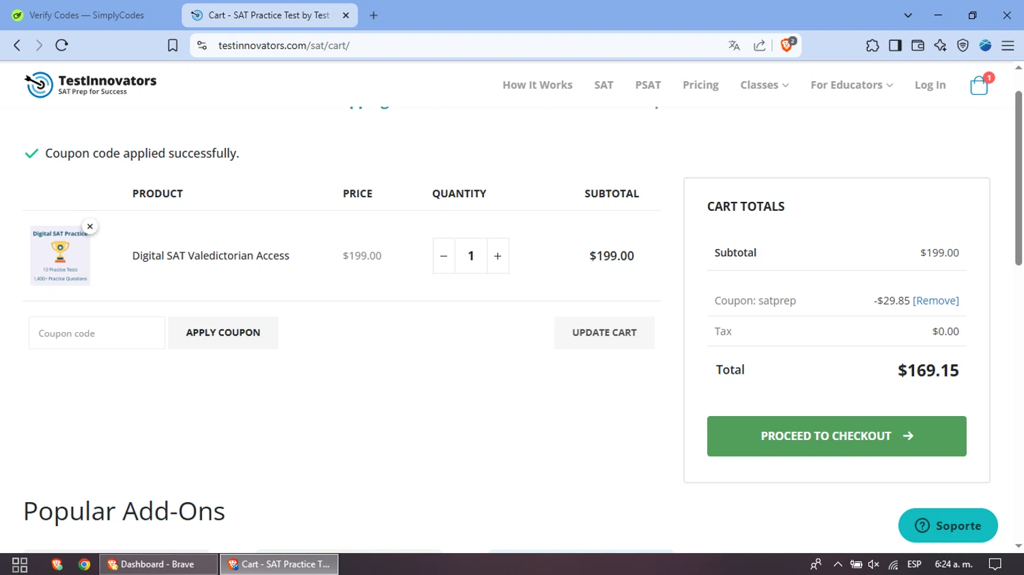Image resolution: width=1024 pixels, height=575 pixels.
Task: Open the tab search dropdown arrow
Action: coord(908,15)
